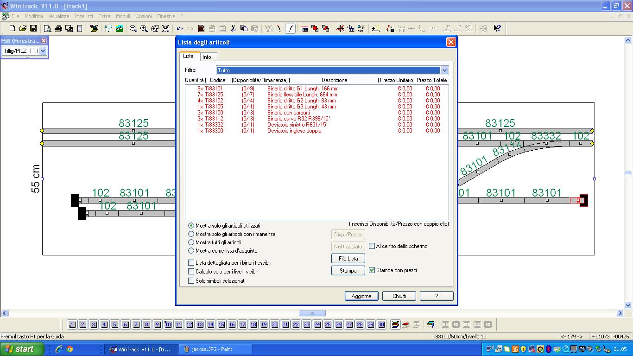Viewport: 633px width, 356px height.
Task: Click the context help cursor icon
Action: pos(497,28)
